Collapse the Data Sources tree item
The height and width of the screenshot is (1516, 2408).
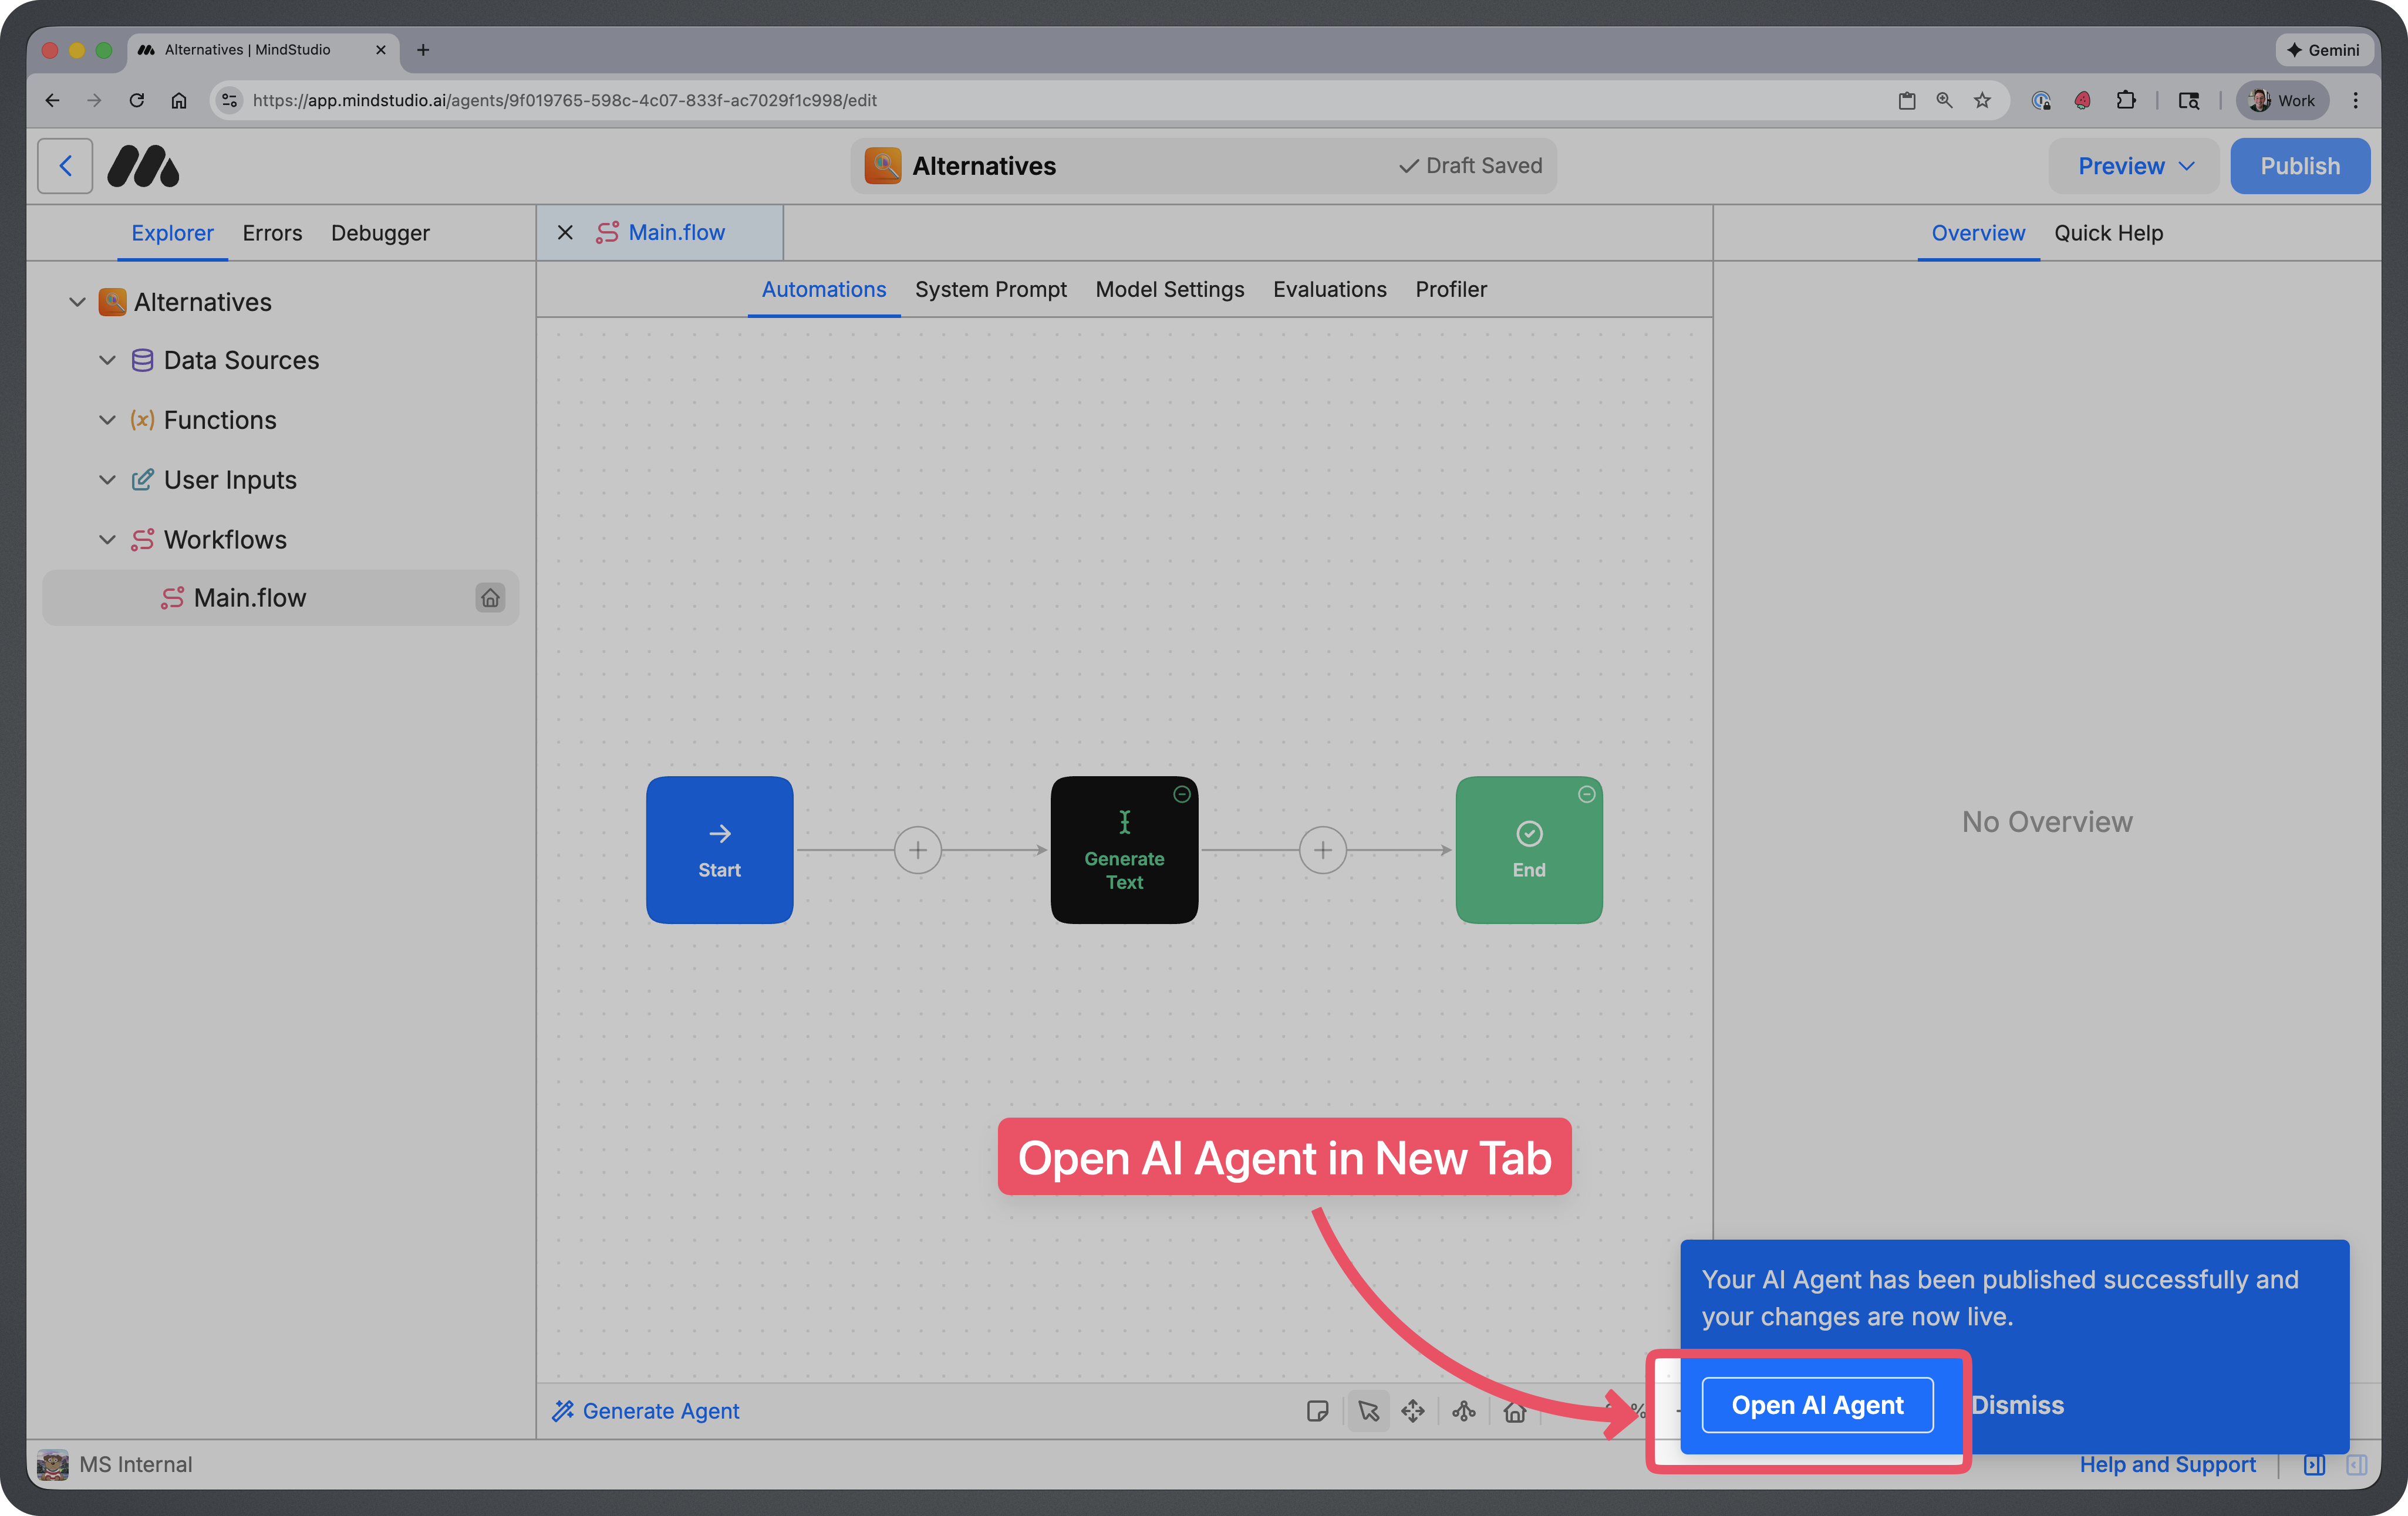(x=108, y=360)
